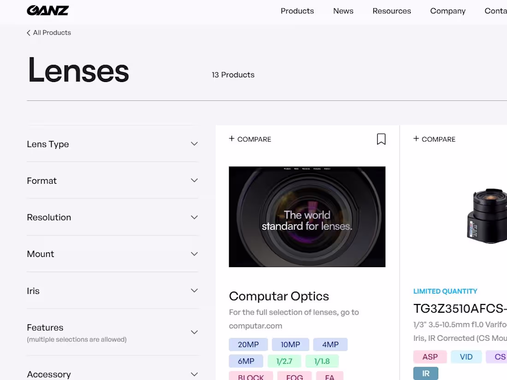The width and height of the screenshot is (507, 380).
Task: Expand the Lens Type filter section
Action: 194,143
